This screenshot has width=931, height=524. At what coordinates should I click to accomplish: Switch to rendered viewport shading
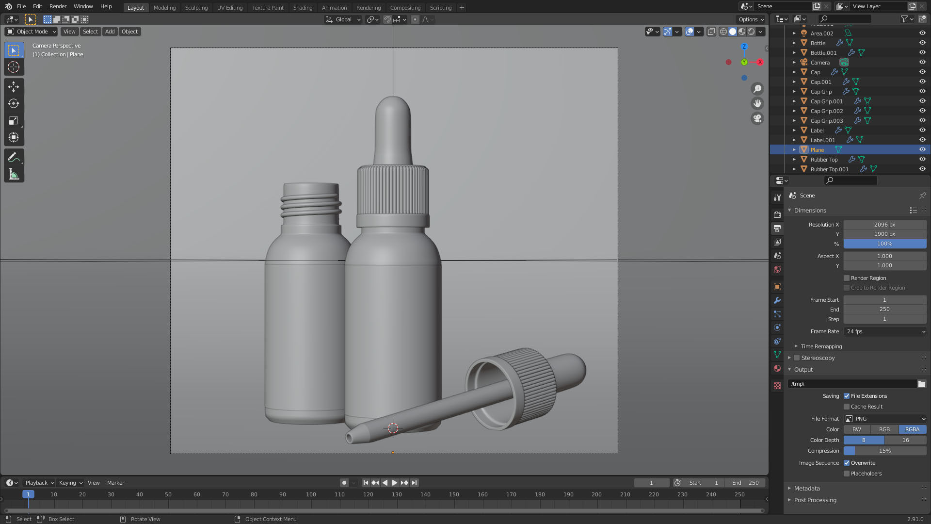[751, 32]
